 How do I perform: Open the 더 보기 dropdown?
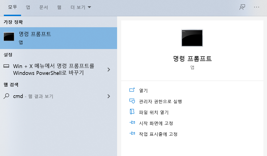[x=81, y=7]
